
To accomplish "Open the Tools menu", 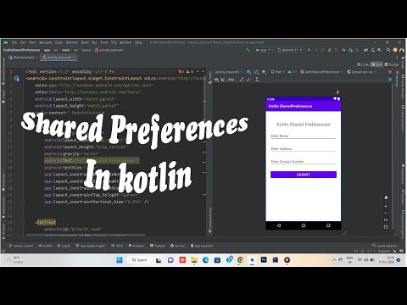I will (x=104, y=42).
